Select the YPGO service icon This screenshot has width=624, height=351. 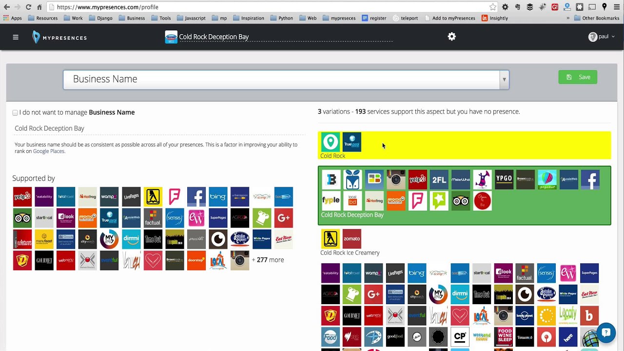[504, 179]
